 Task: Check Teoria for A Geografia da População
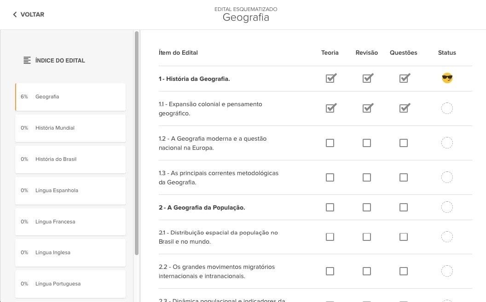[330, 207]
